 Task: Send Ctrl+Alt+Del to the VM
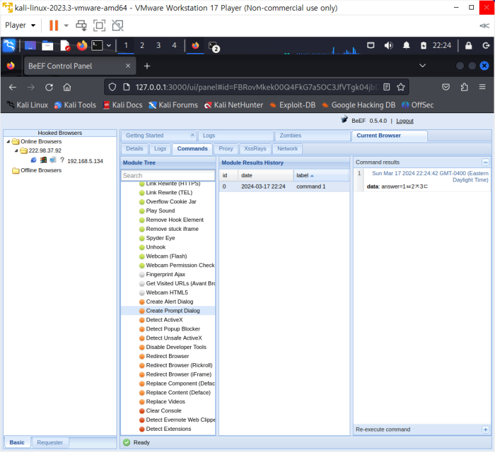tap(81, 26)
